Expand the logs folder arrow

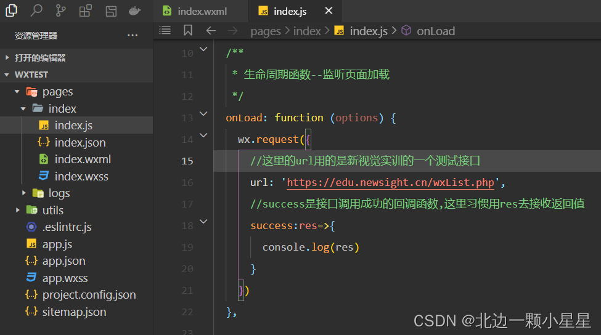pos(24,193)
